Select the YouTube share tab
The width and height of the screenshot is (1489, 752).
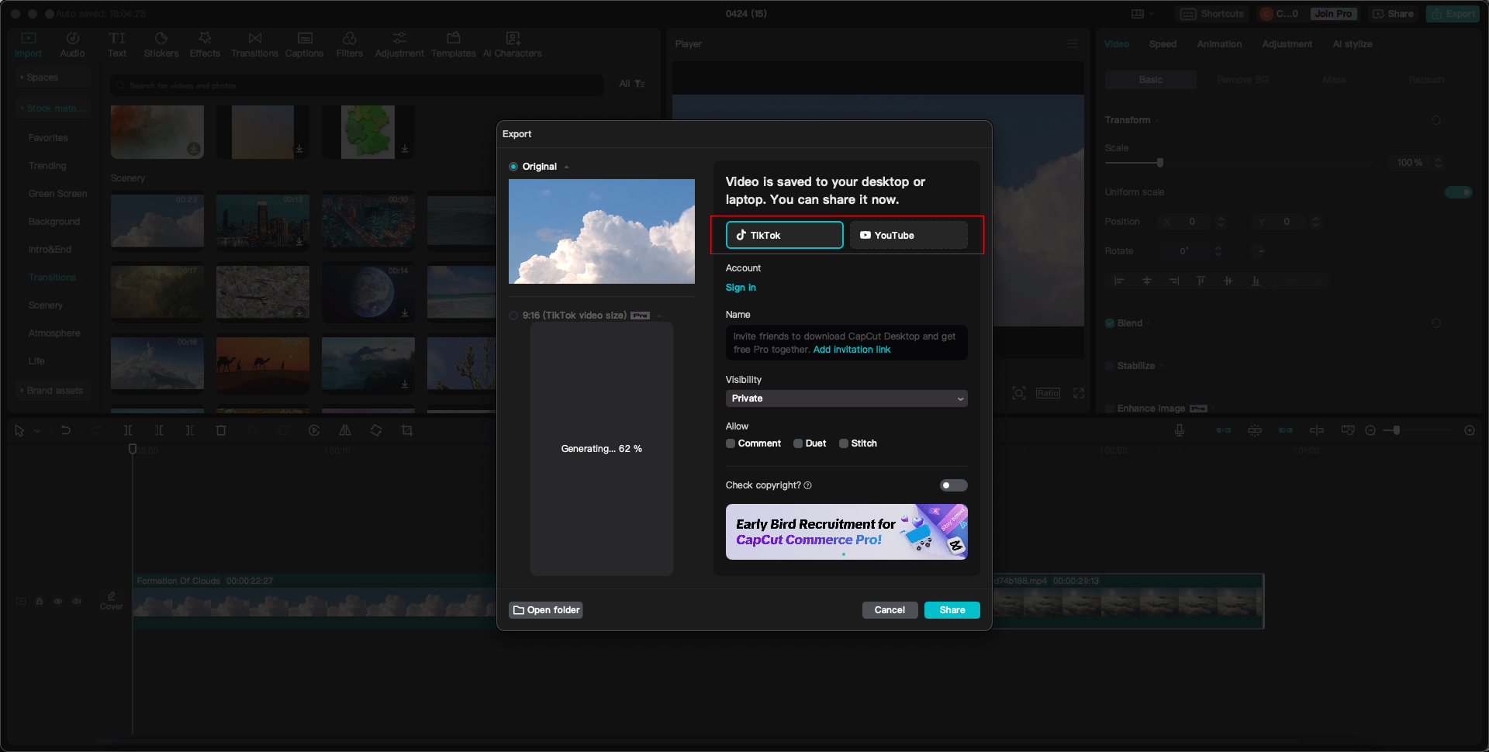click(x=908, y=235)
